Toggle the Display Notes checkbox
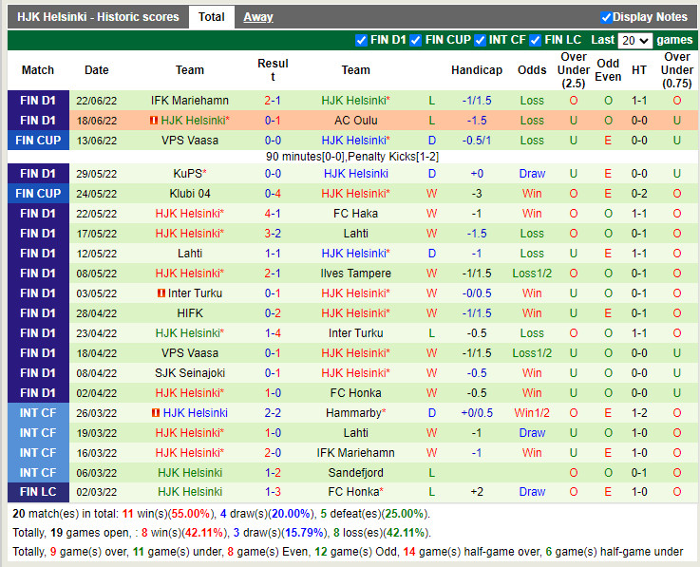700x567 pixels. coord(606,17)
